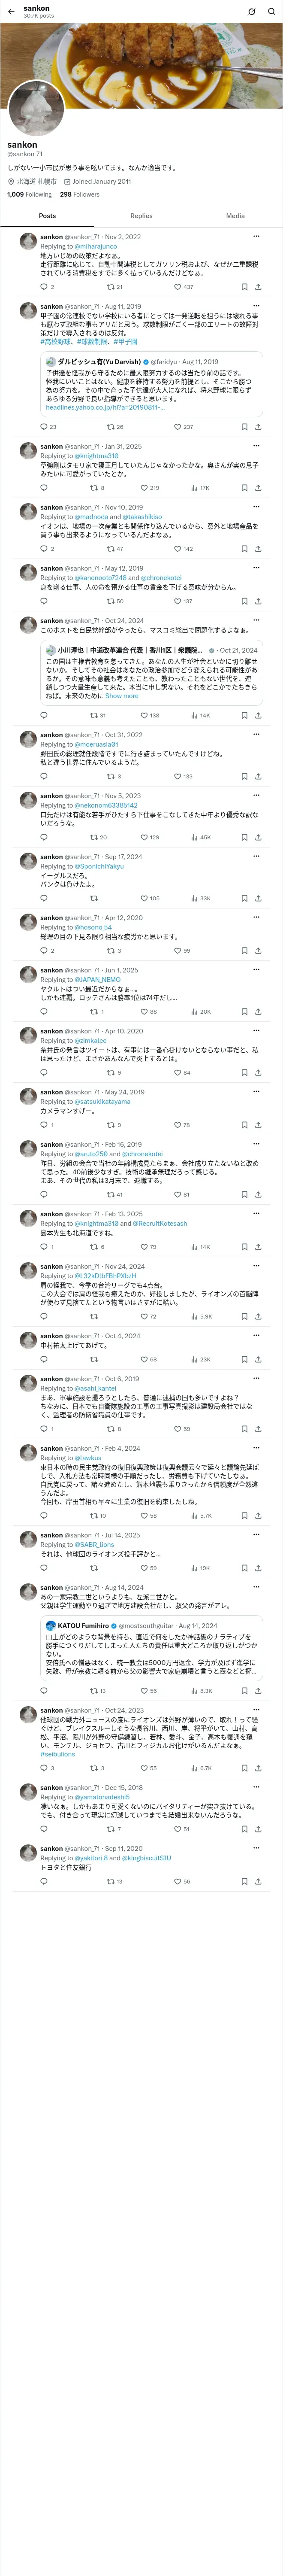Open the 298 Followers list
The height and width of the screenshot is (2576, 283).
click(x=79, y=195)
